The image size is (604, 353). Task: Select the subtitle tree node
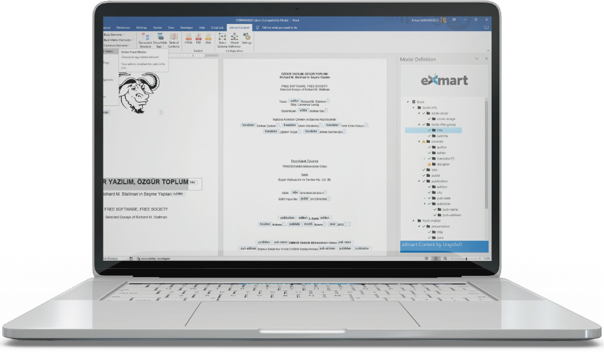click(x=442, y=136)
